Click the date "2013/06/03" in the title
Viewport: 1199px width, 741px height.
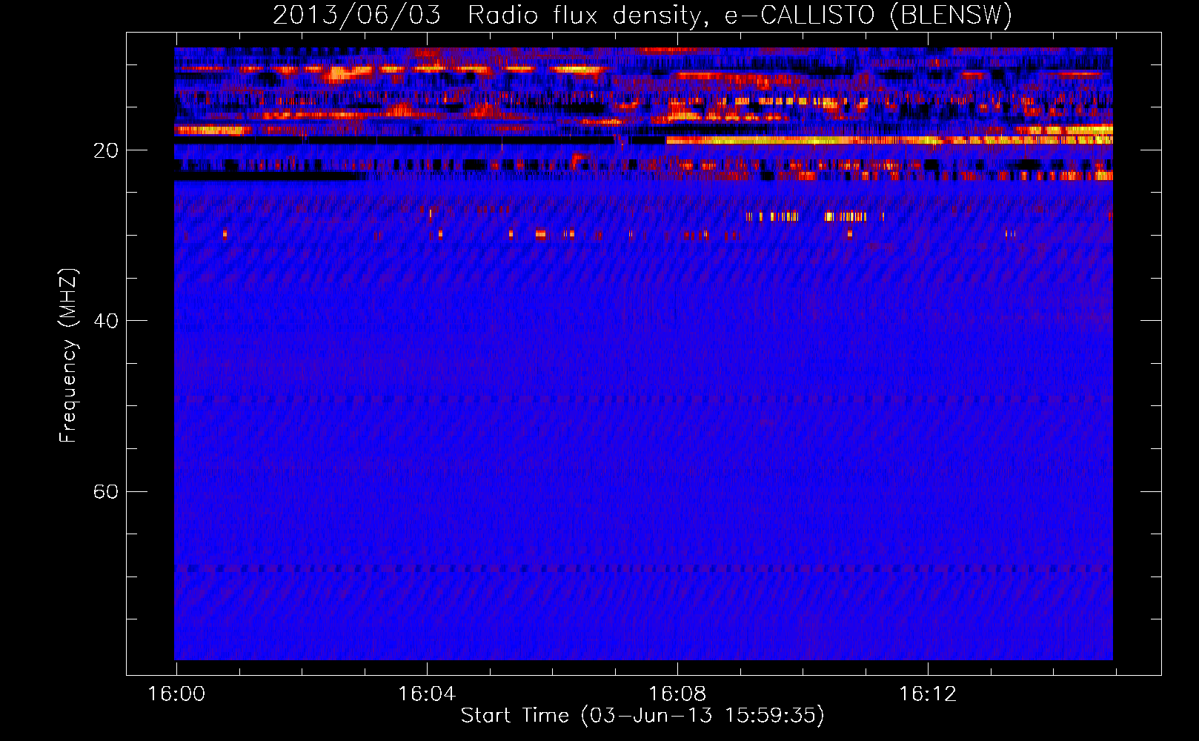tap(356, 16)
